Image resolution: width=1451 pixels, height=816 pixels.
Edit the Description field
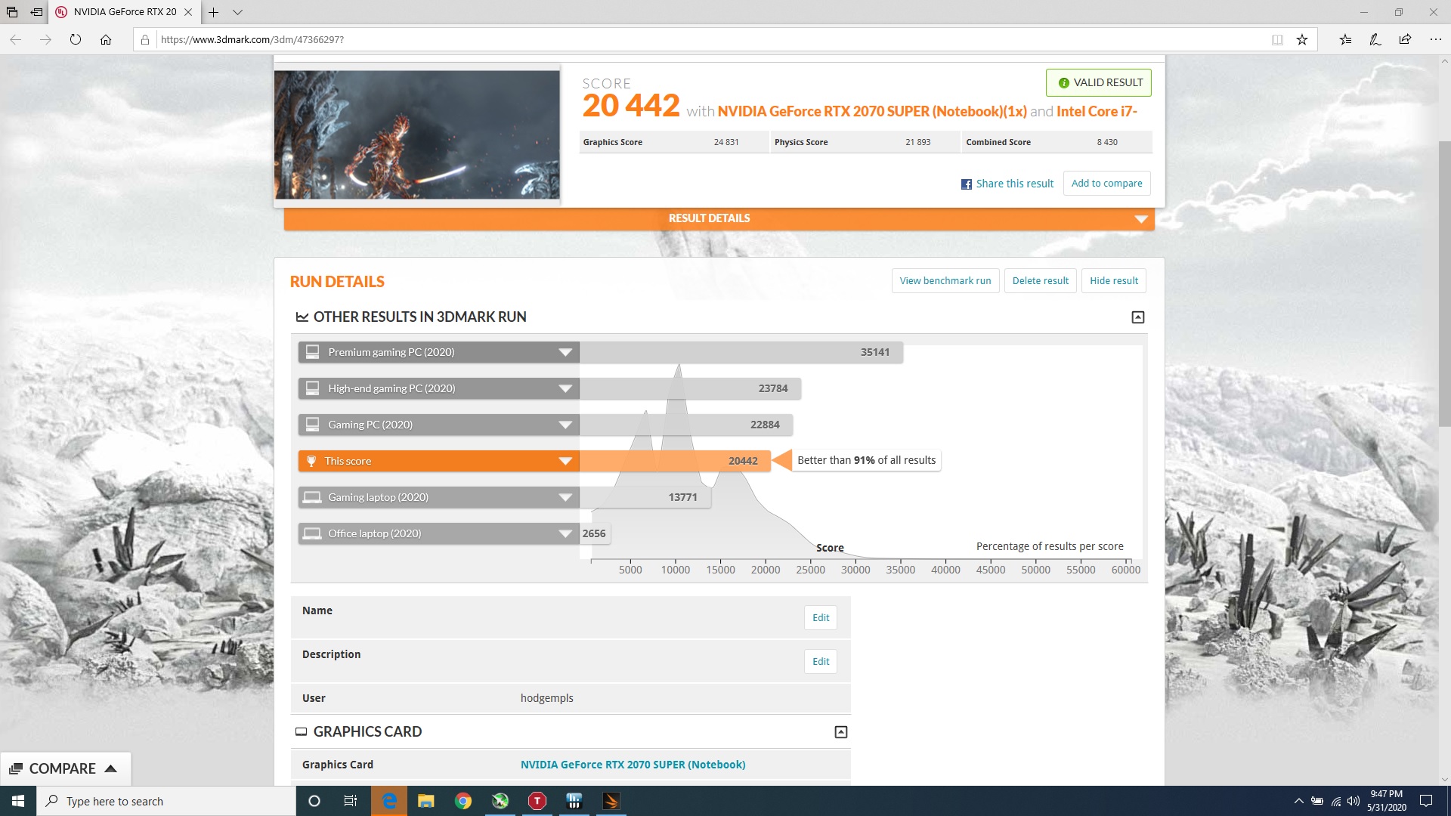click(x=821, y=661)
